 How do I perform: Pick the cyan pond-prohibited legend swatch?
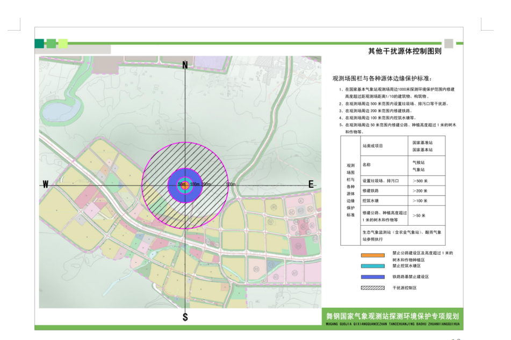(372, 266)
